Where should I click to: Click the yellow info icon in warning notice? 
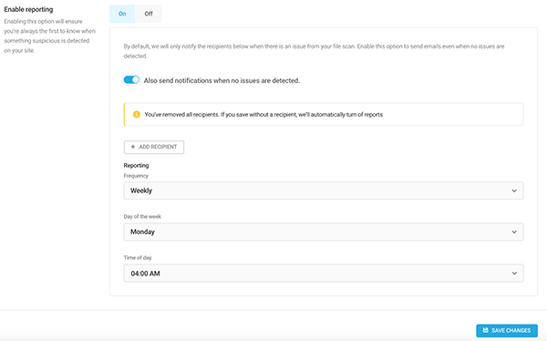click(x=137, y=115)
